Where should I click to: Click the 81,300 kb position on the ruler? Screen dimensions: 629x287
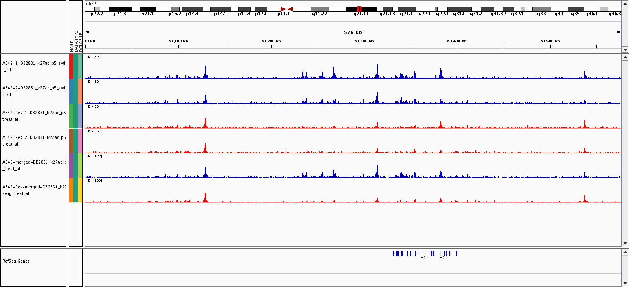click(x=364, y=41)
